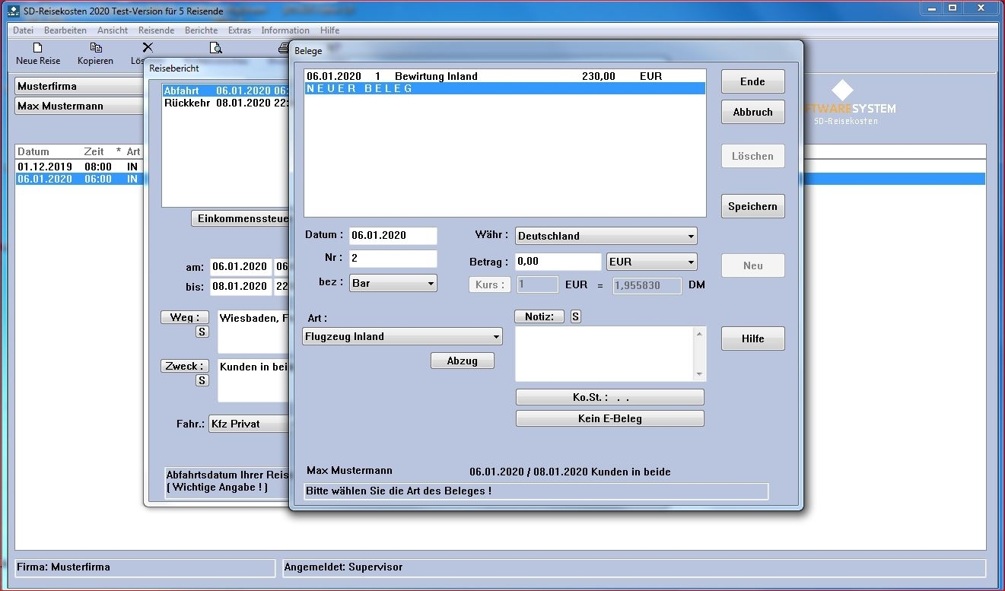The image size is (1005, 591).
Task: Open the Reisende menu
Action: 156,30
